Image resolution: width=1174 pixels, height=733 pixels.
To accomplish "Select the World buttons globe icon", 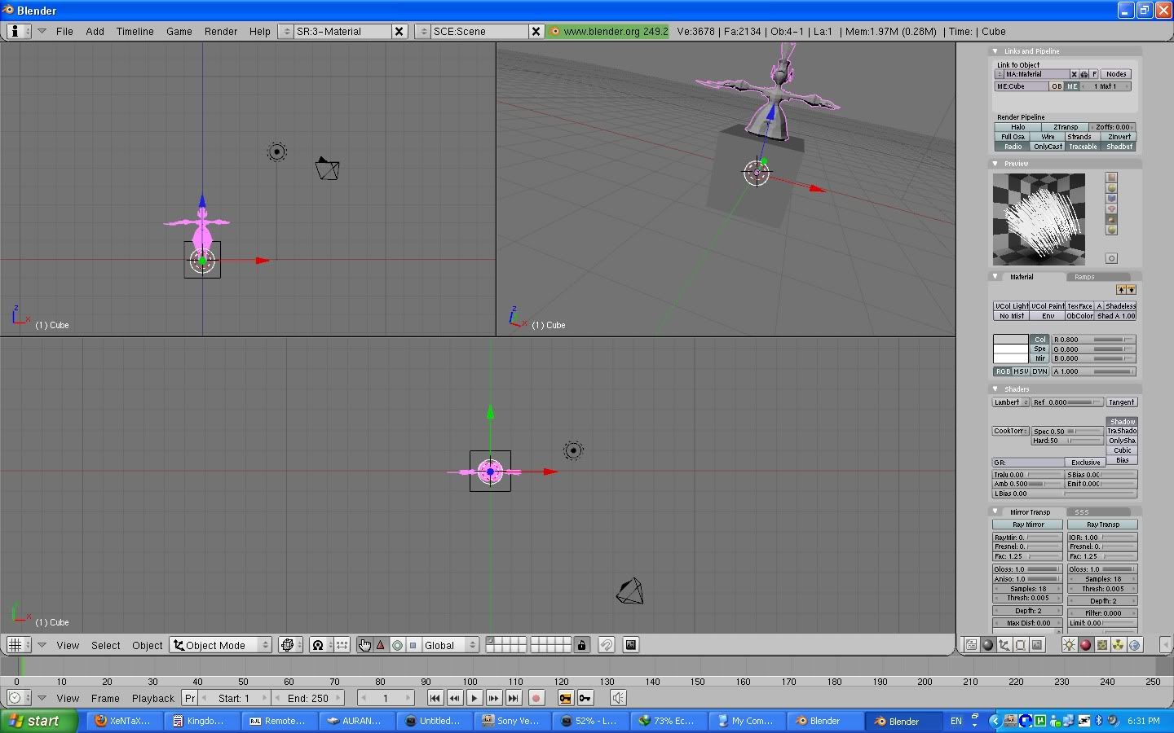I will point(1135,645).
